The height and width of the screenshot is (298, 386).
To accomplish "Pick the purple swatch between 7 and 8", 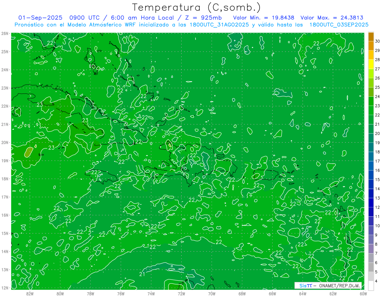I will (371, 249).
